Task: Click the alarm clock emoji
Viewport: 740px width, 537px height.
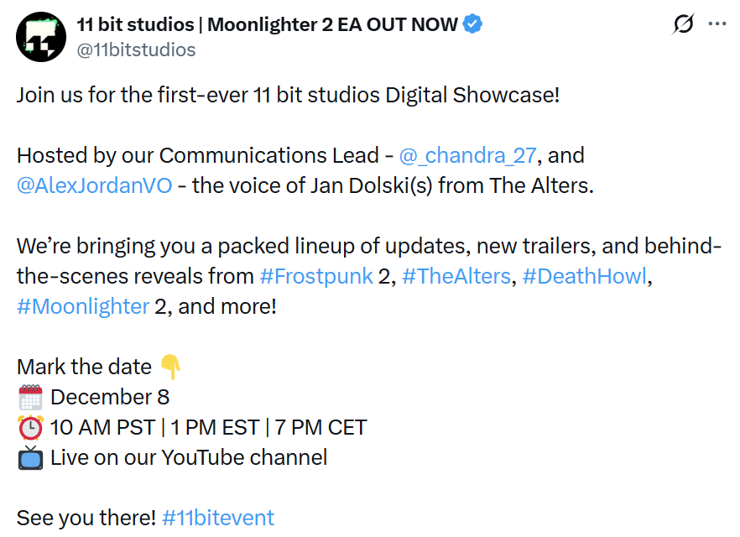Action: point(30,427)
